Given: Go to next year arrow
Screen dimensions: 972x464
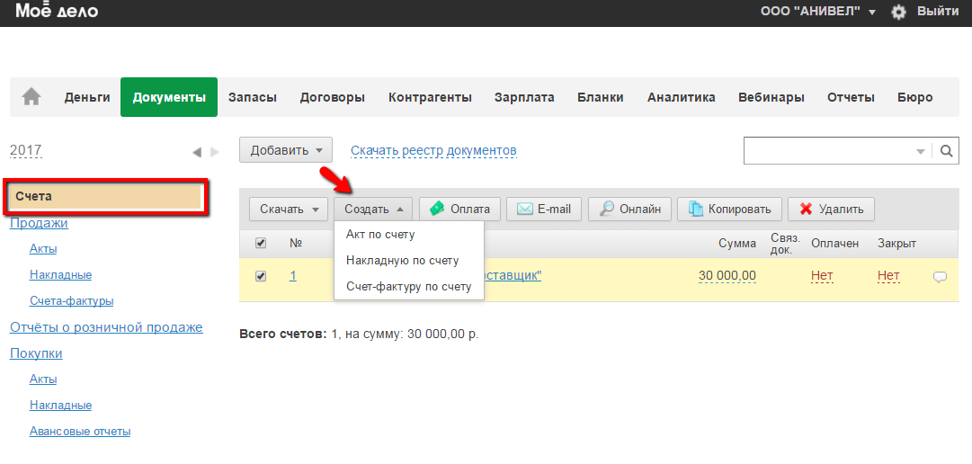Looking at the screenshot, I should [214, 152].
